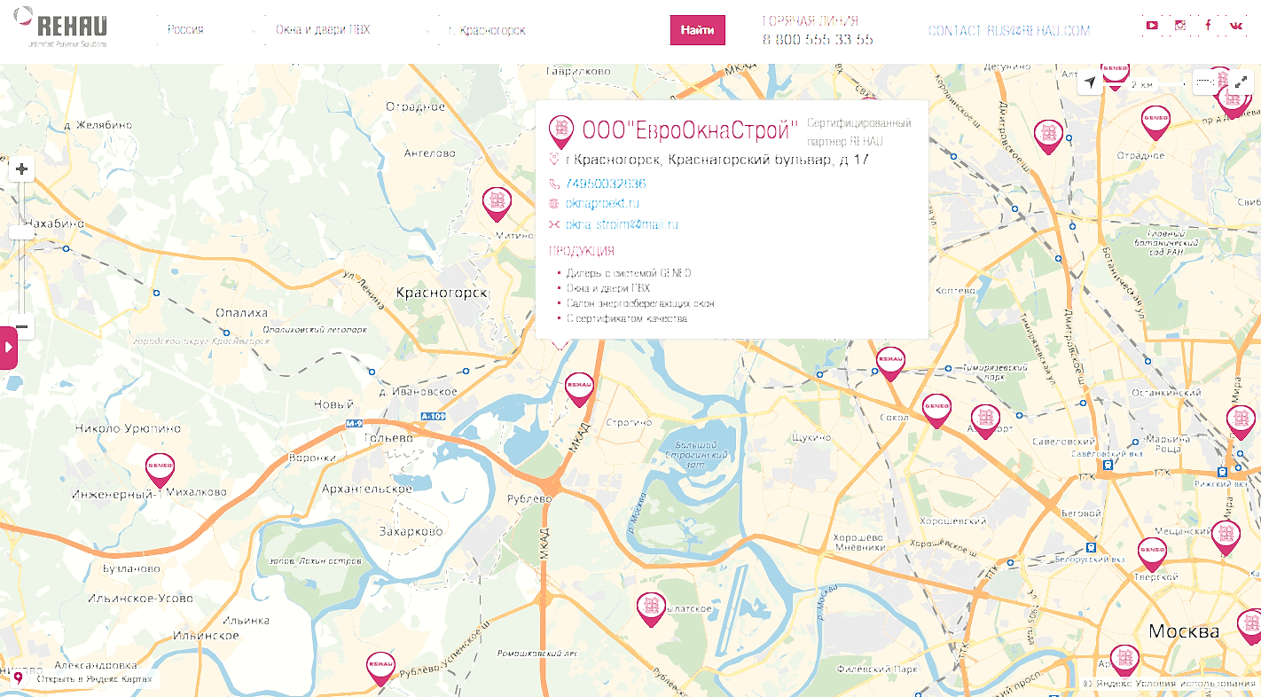The width and height of the screenshot is (1261, 697).
Task: Select GENEO marker near Сокол
Action: click(936, 411)
